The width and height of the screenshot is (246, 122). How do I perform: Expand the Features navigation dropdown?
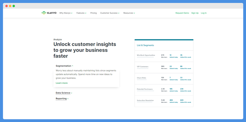tap(81, 13)
